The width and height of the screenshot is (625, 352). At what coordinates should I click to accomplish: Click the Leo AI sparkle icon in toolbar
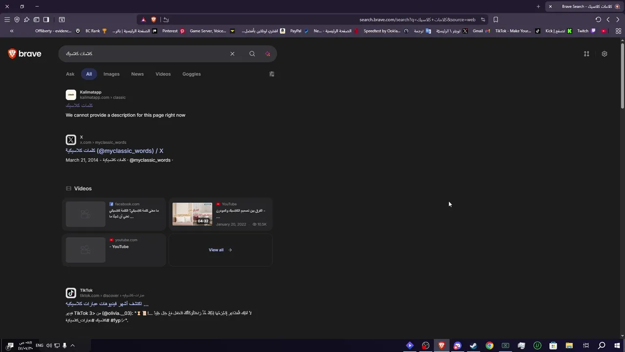click(26, 20)
